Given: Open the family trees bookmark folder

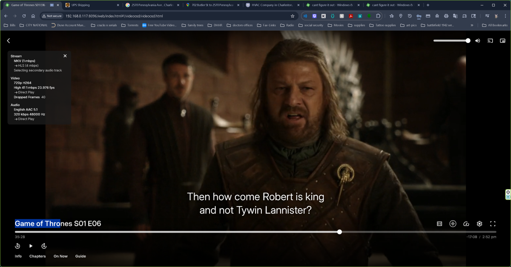Looking at the screenshot, I should click(x=192, y=25).
